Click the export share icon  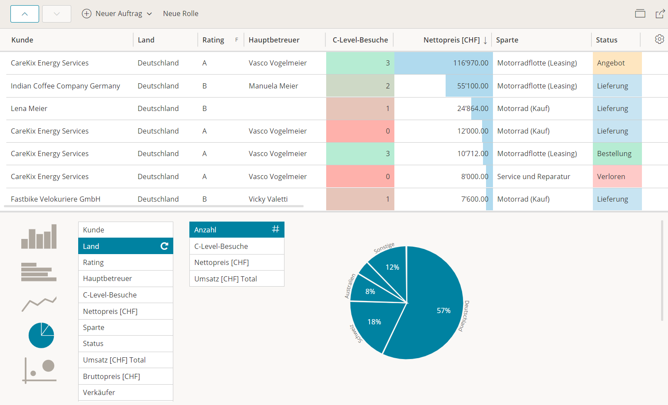[660, 14]
